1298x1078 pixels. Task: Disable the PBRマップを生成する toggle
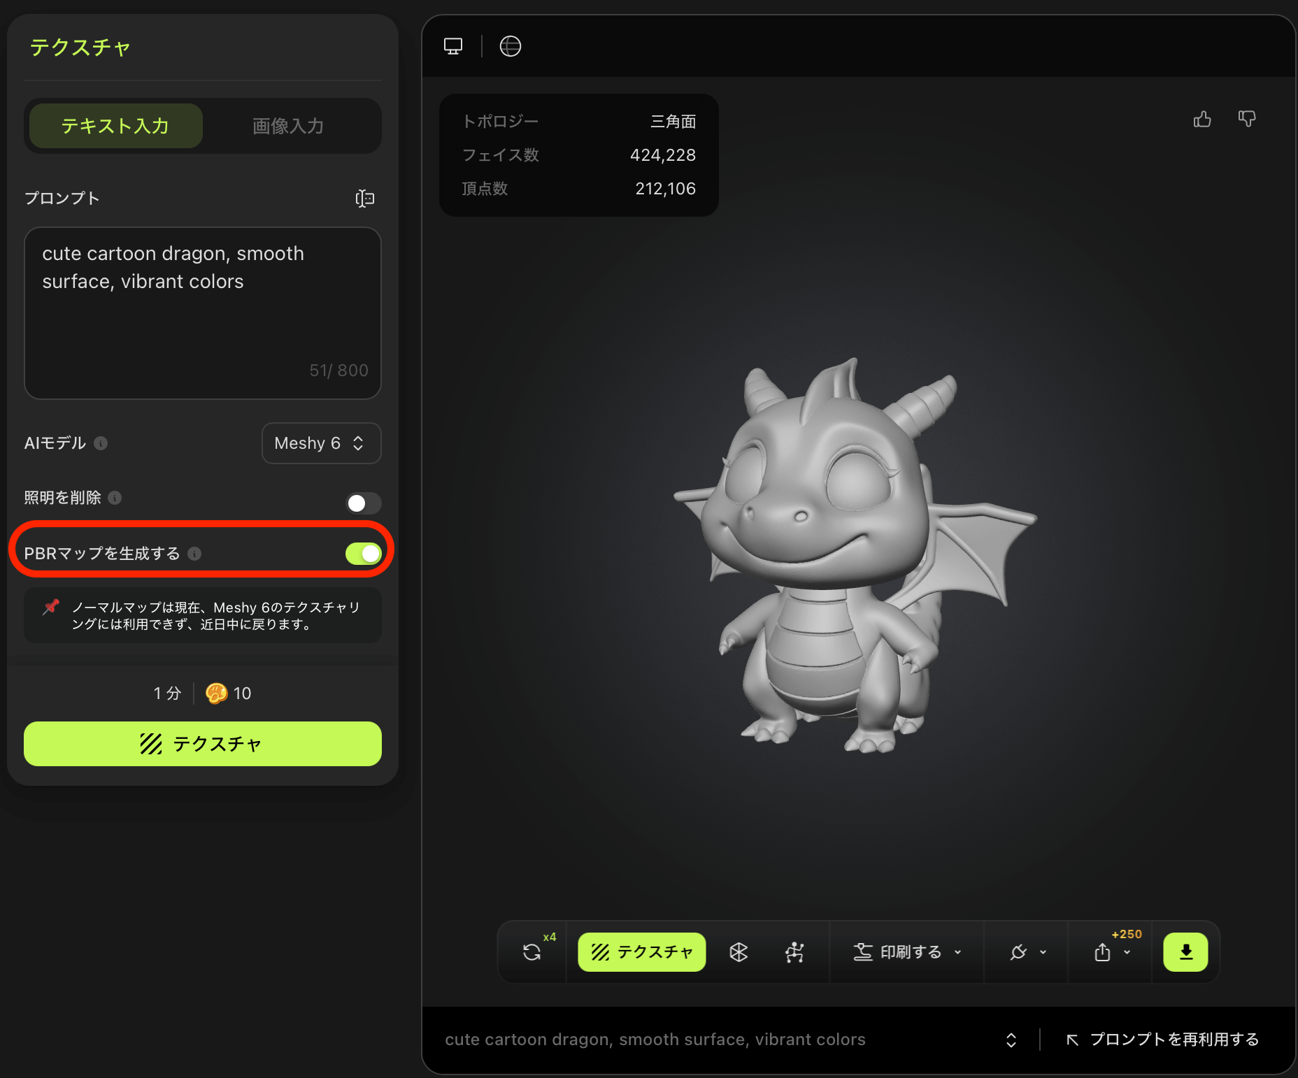coord(363,554)
